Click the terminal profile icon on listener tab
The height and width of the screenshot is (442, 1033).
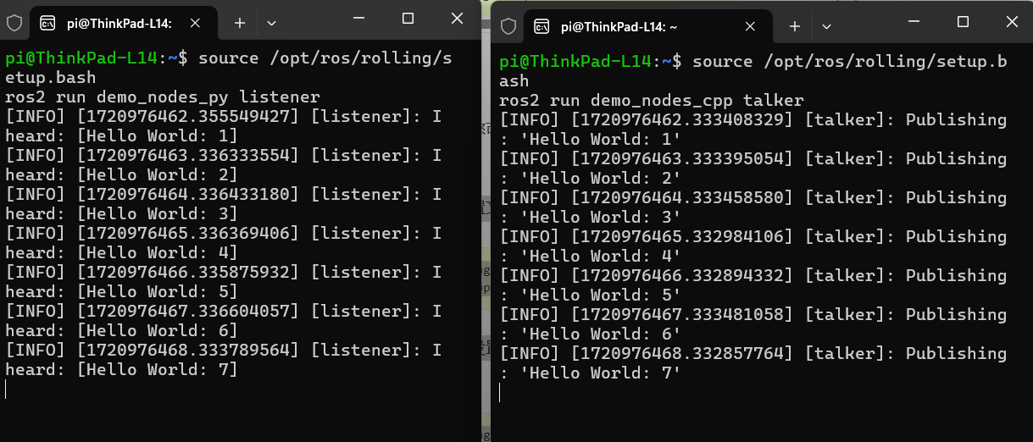[x=48, y=24]
